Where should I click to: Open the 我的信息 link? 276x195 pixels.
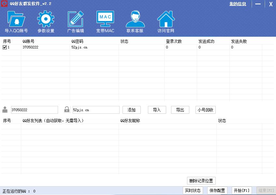tap(238, 4)
